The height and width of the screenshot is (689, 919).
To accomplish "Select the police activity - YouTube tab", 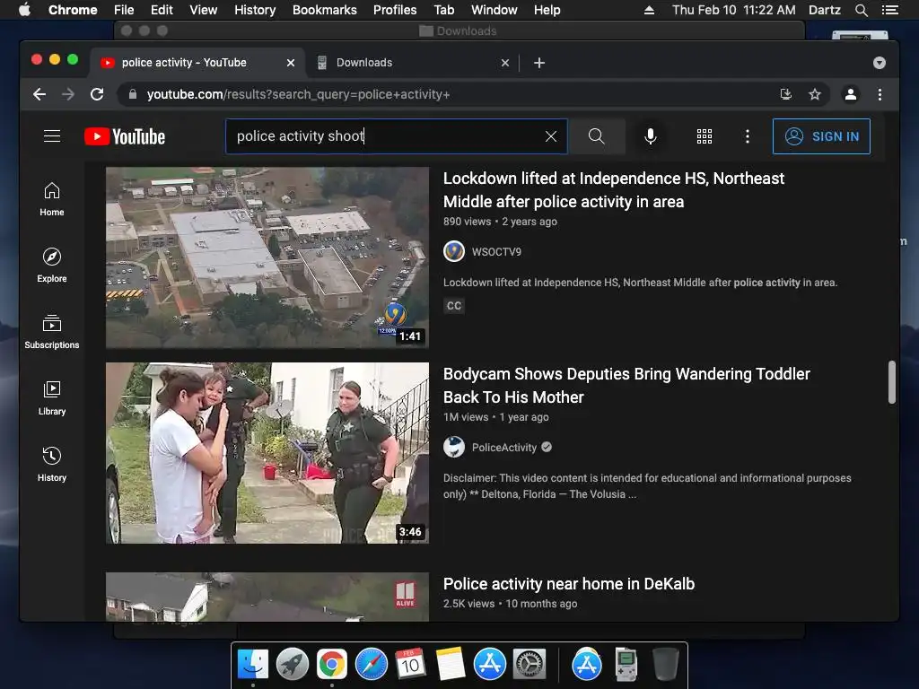I will pyautogui.click(x=197, y=63).
